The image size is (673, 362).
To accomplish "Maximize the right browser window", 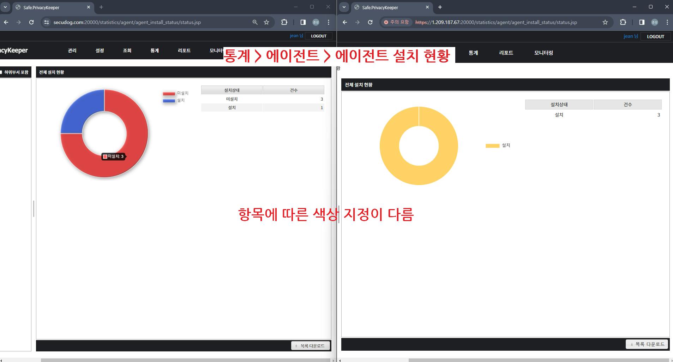I will 651,7.
